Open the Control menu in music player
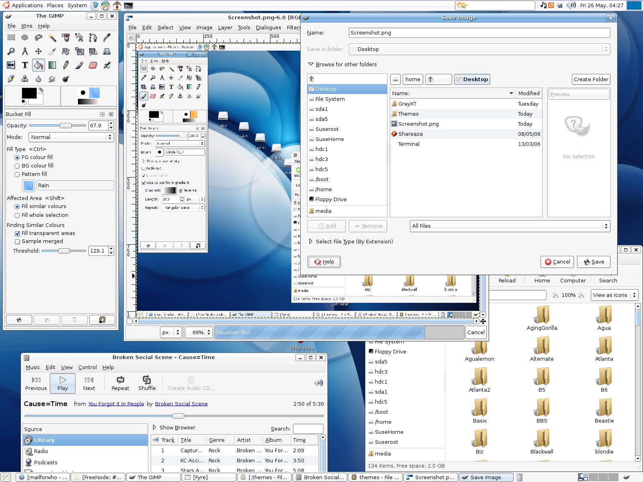Screen dimensions: 643x482 (88, 367)
